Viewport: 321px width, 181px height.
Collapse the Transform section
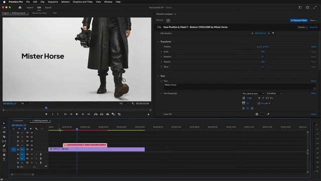coord(158,42)
